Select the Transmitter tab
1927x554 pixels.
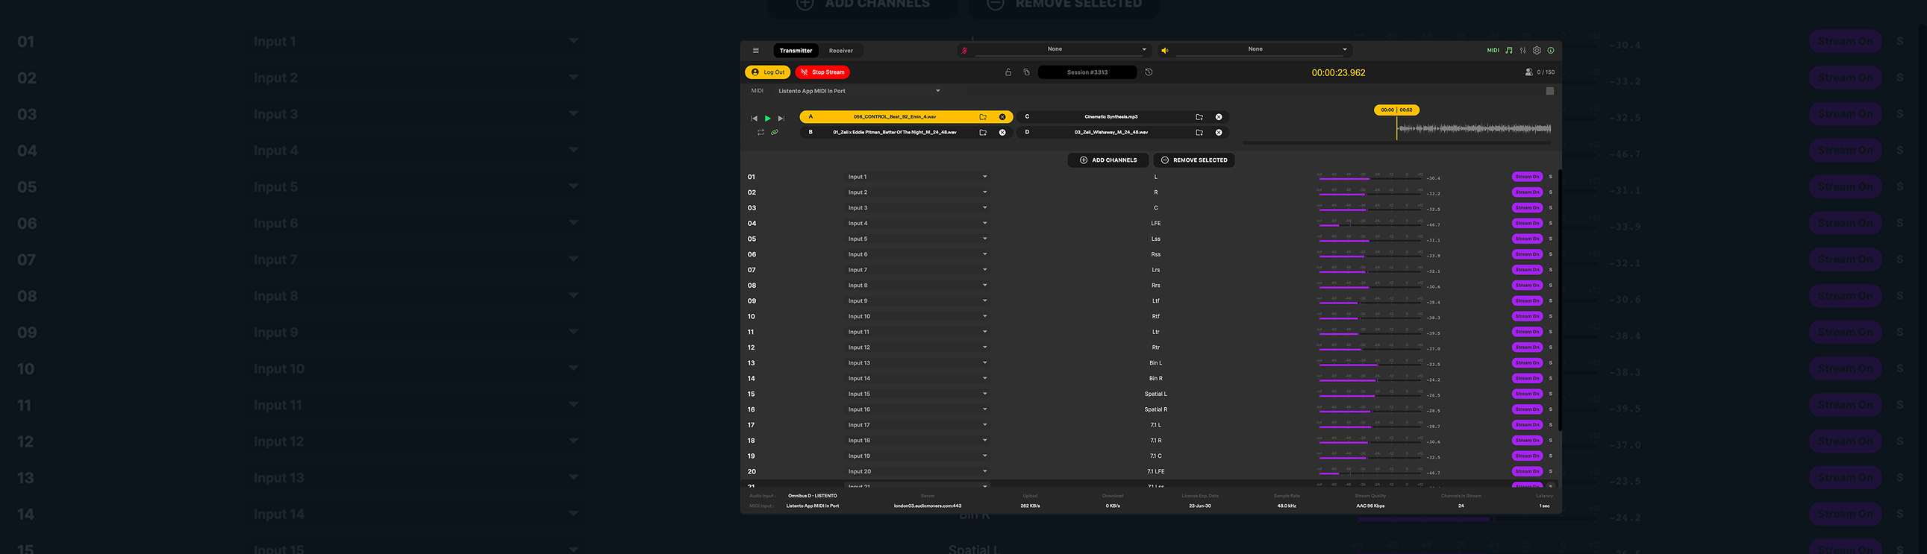point(795,51)
